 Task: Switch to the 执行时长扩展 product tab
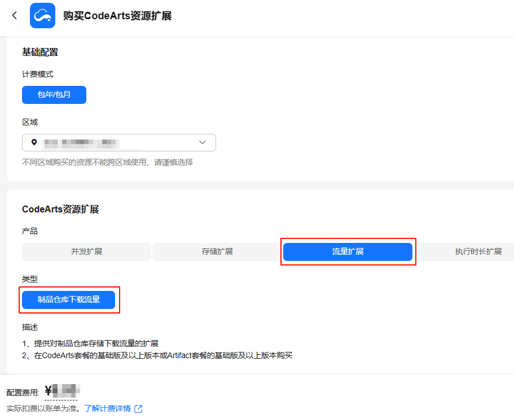coord(478,252)
